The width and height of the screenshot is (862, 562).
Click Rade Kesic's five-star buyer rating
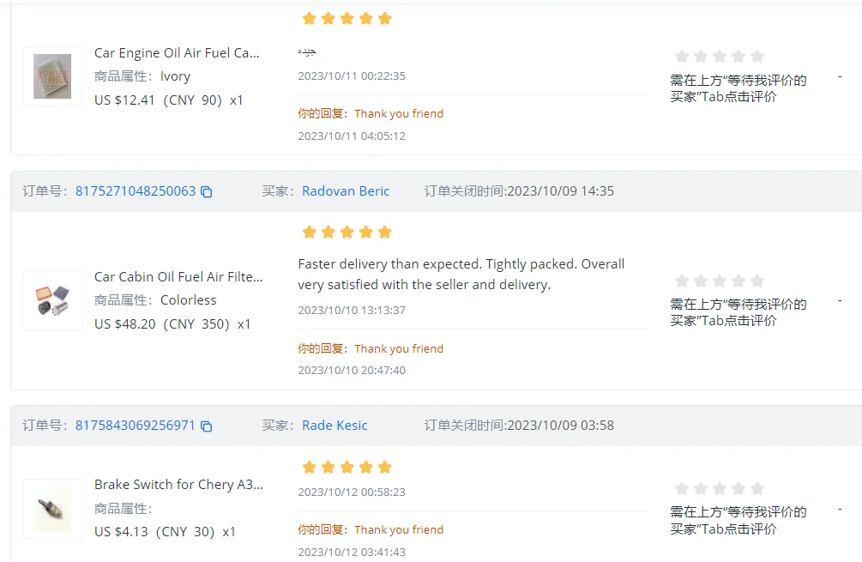[x=347, y=468]
